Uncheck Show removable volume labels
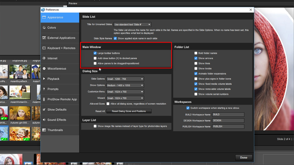294x165 pixels. pyautogui.click(x=196, y=89)
